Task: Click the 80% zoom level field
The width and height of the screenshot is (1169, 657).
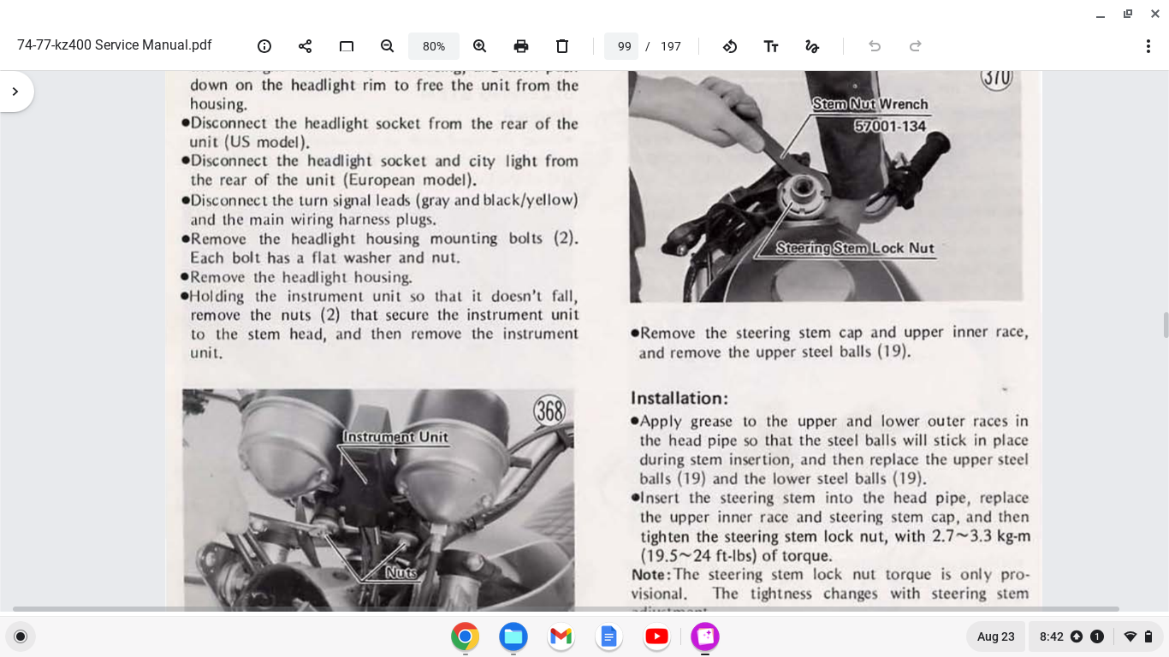Action: point(434,46)
